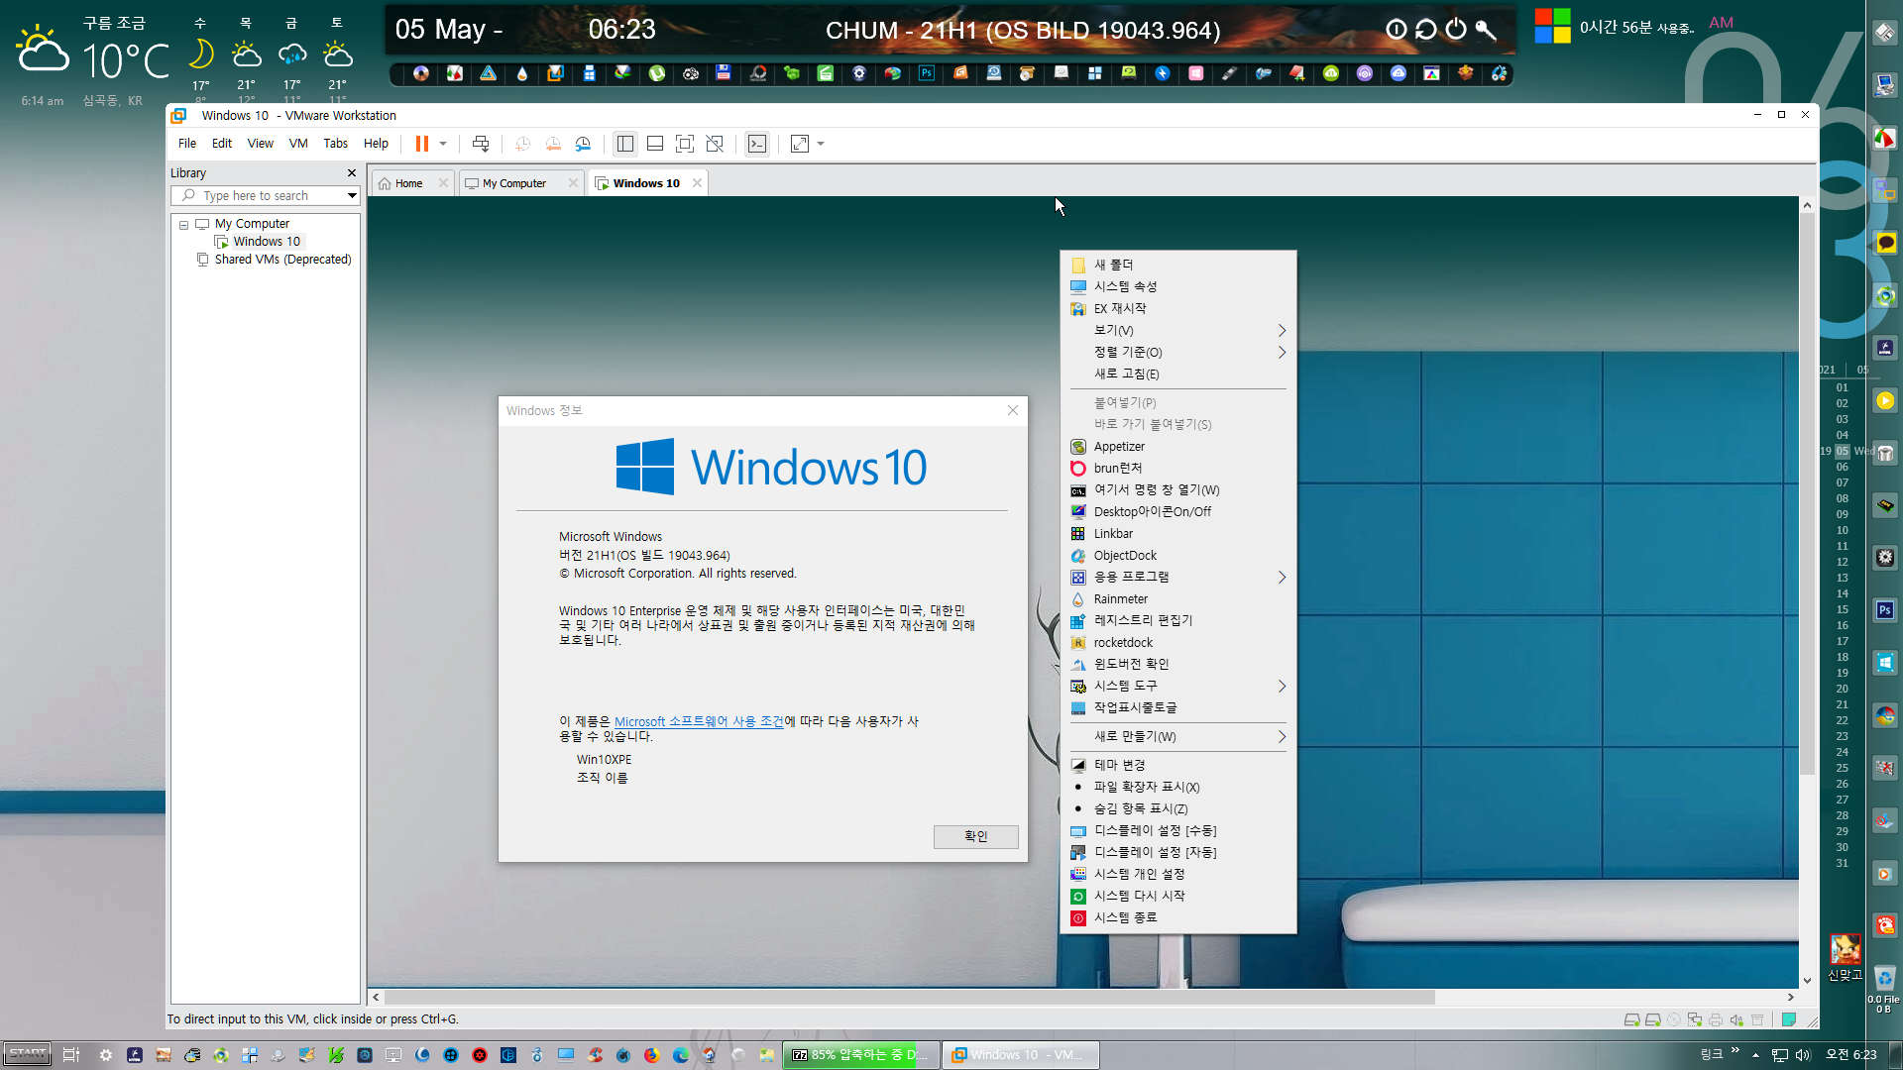Select Shared VMs (Deprecated) in Library
The image size is (1903, 1070).
tap(282, 260)
